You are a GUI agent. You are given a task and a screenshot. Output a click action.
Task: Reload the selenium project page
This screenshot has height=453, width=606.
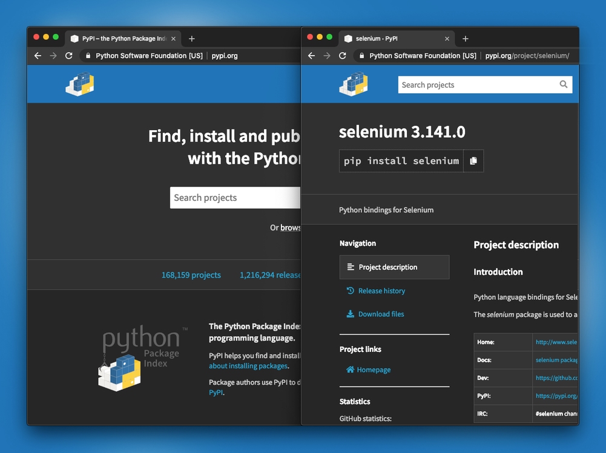343,56
